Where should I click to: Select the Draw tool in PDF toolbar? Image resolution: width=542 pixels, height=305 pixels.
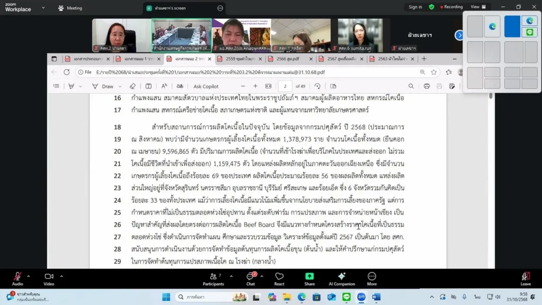click(104, 86)
